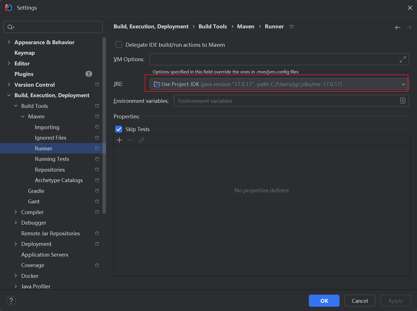Uncheck the Skip Tests checkbox
The image size is (417, 311).
(119, 129)
